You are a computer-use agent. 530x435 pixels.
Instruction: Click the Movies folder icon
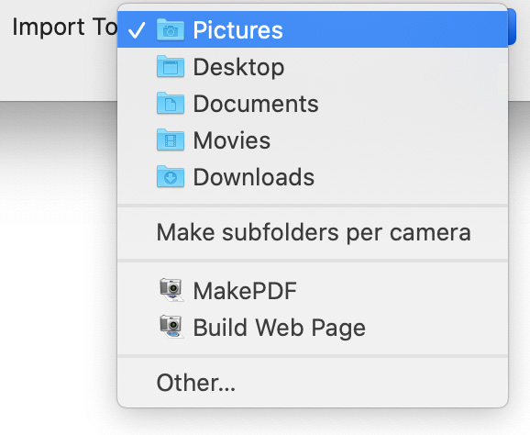pyautogui.click(x=171, y=139)
